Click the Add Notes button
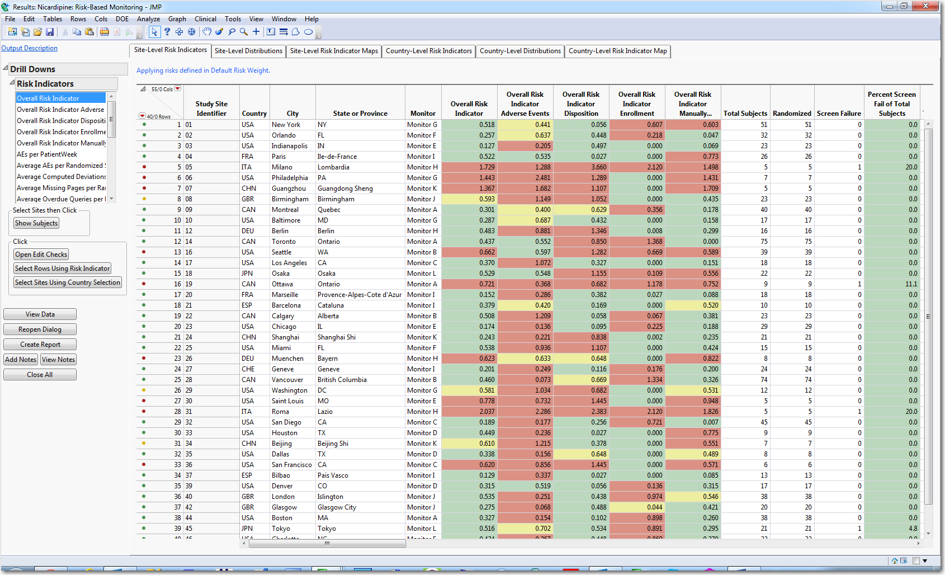 coord(21,360)
